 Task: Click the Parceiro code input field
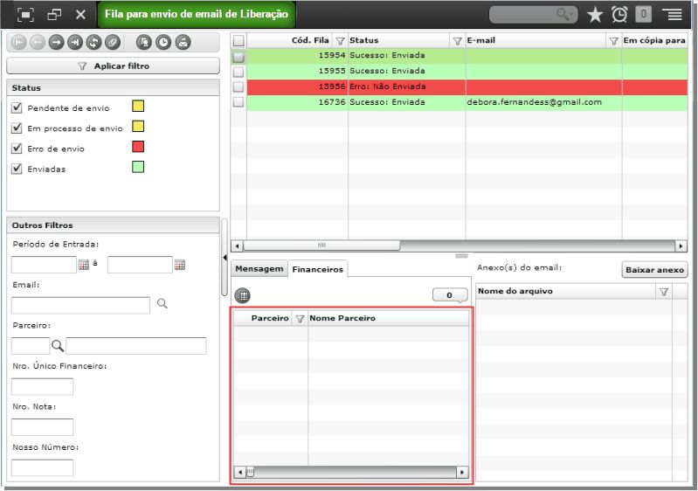coord(31,346)
